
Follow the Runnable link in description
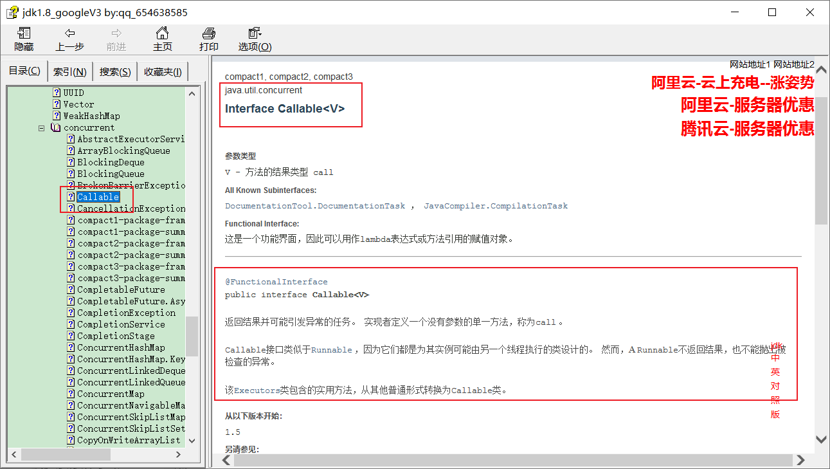[x=331, y=350]
